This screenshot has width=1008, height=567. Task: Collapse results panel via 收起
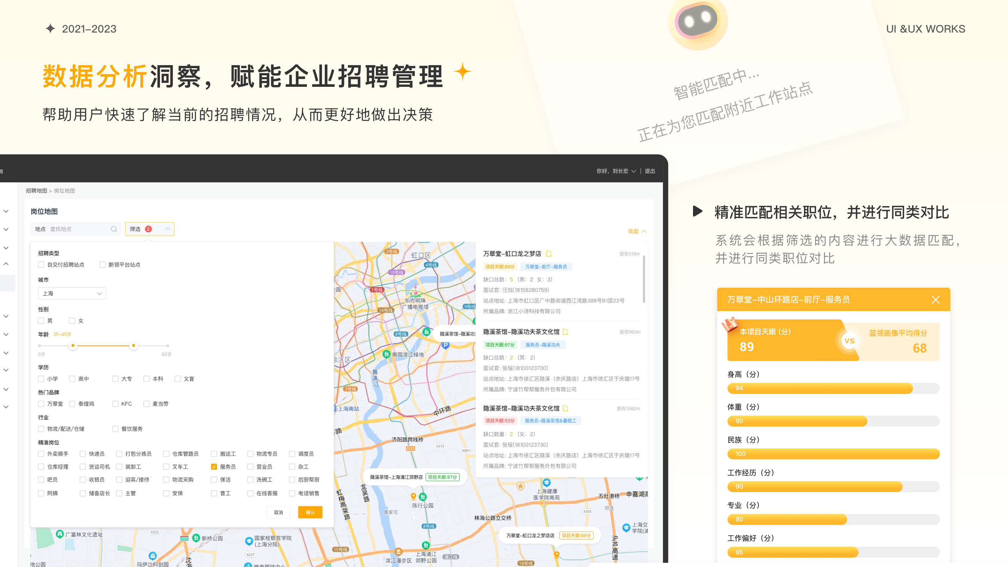(637, 231)
